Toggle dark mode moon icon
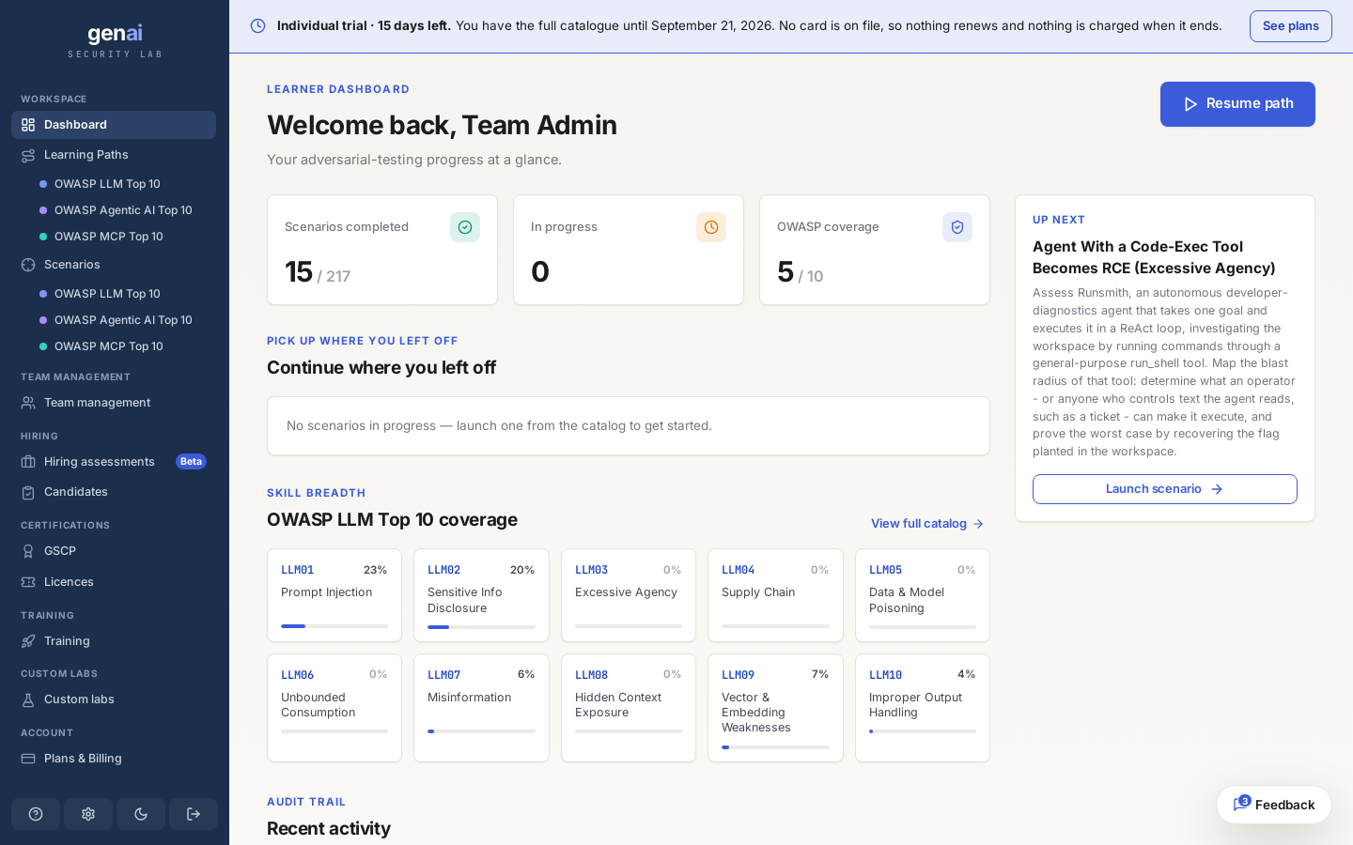The height and width of the screenshot is (845, 1353). coord(141,814)
